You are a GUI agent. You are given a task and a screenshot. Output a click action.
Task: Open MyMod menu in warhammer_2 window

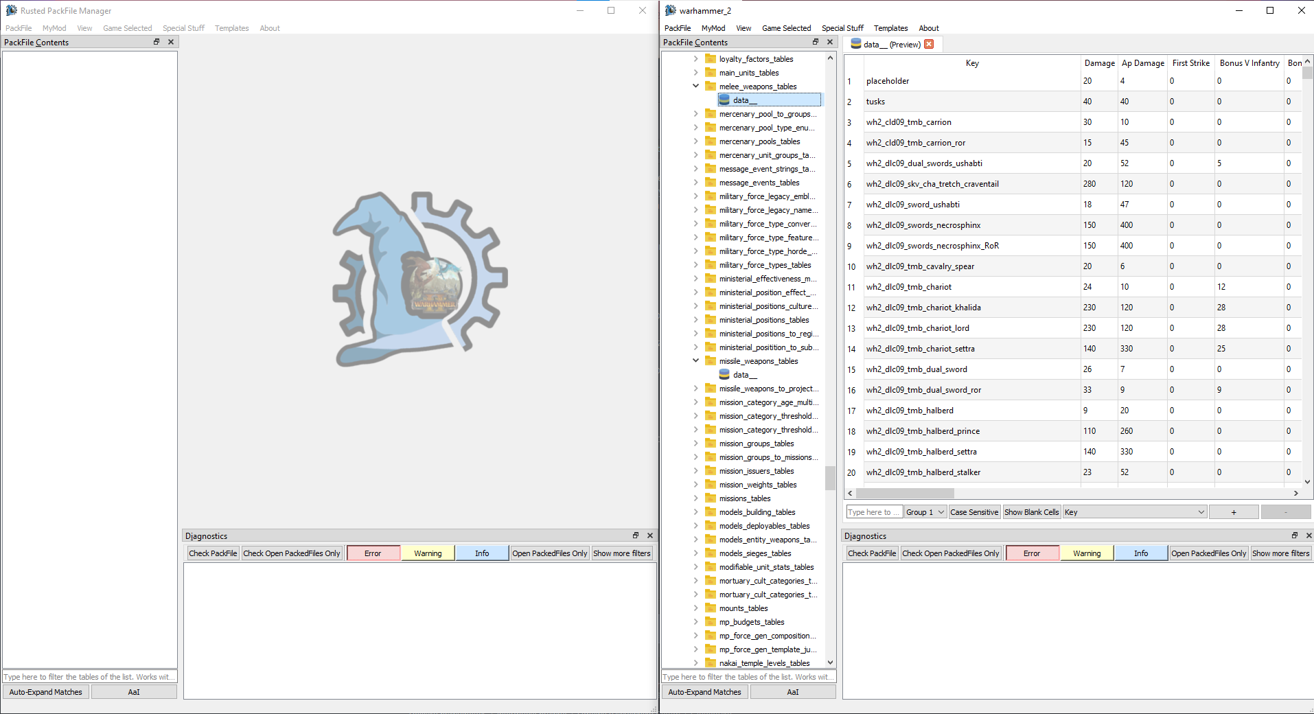click(713, 28)
